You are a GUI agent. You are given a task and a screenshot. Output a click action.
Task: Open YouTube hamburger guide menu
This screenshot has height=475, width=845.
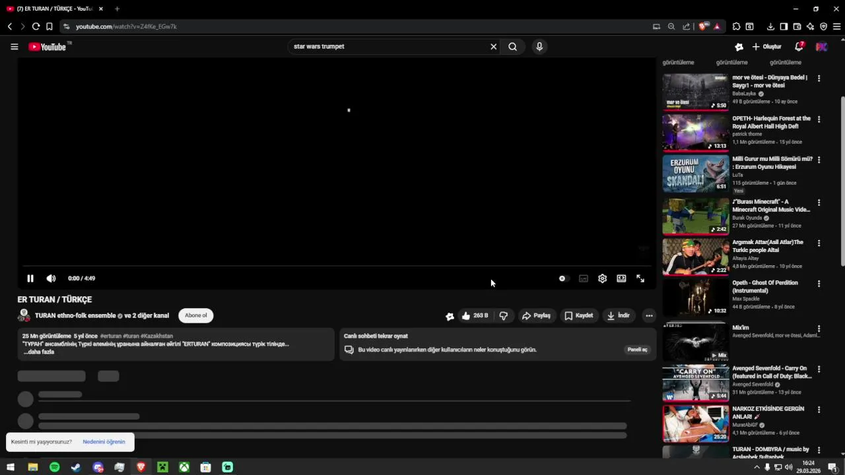pyautogui.click(x=14, y=47)
